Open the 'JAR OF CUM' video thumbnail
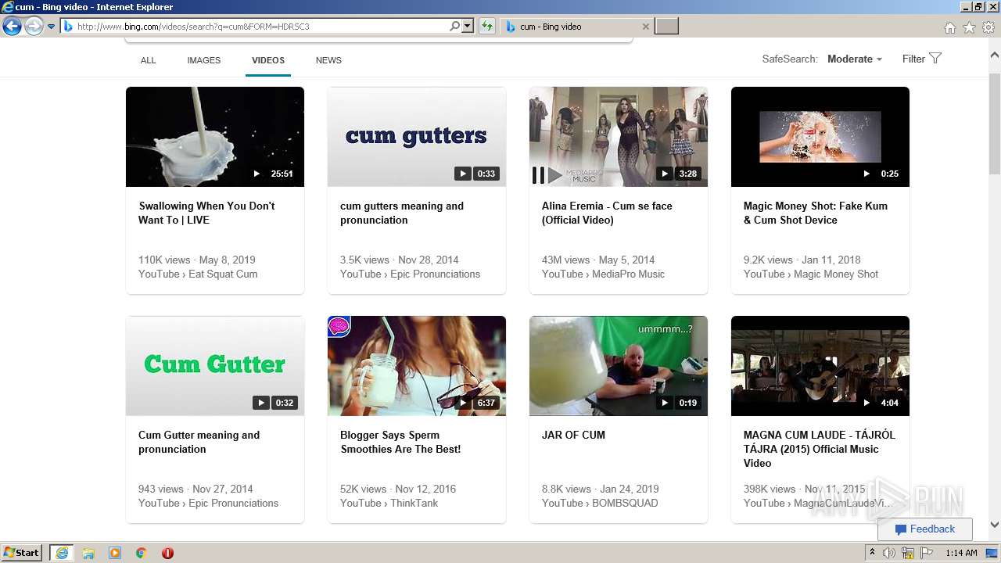Screen dimensions: 1001x563 [619, 366]
